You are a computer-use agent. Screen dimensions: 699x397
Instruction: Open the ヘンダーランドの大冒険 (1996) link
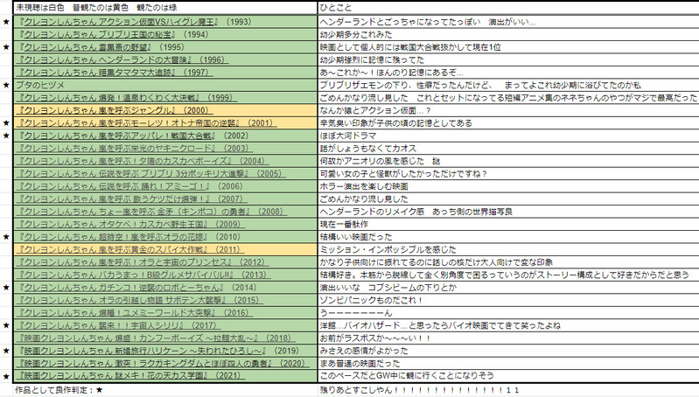[122, 59]
